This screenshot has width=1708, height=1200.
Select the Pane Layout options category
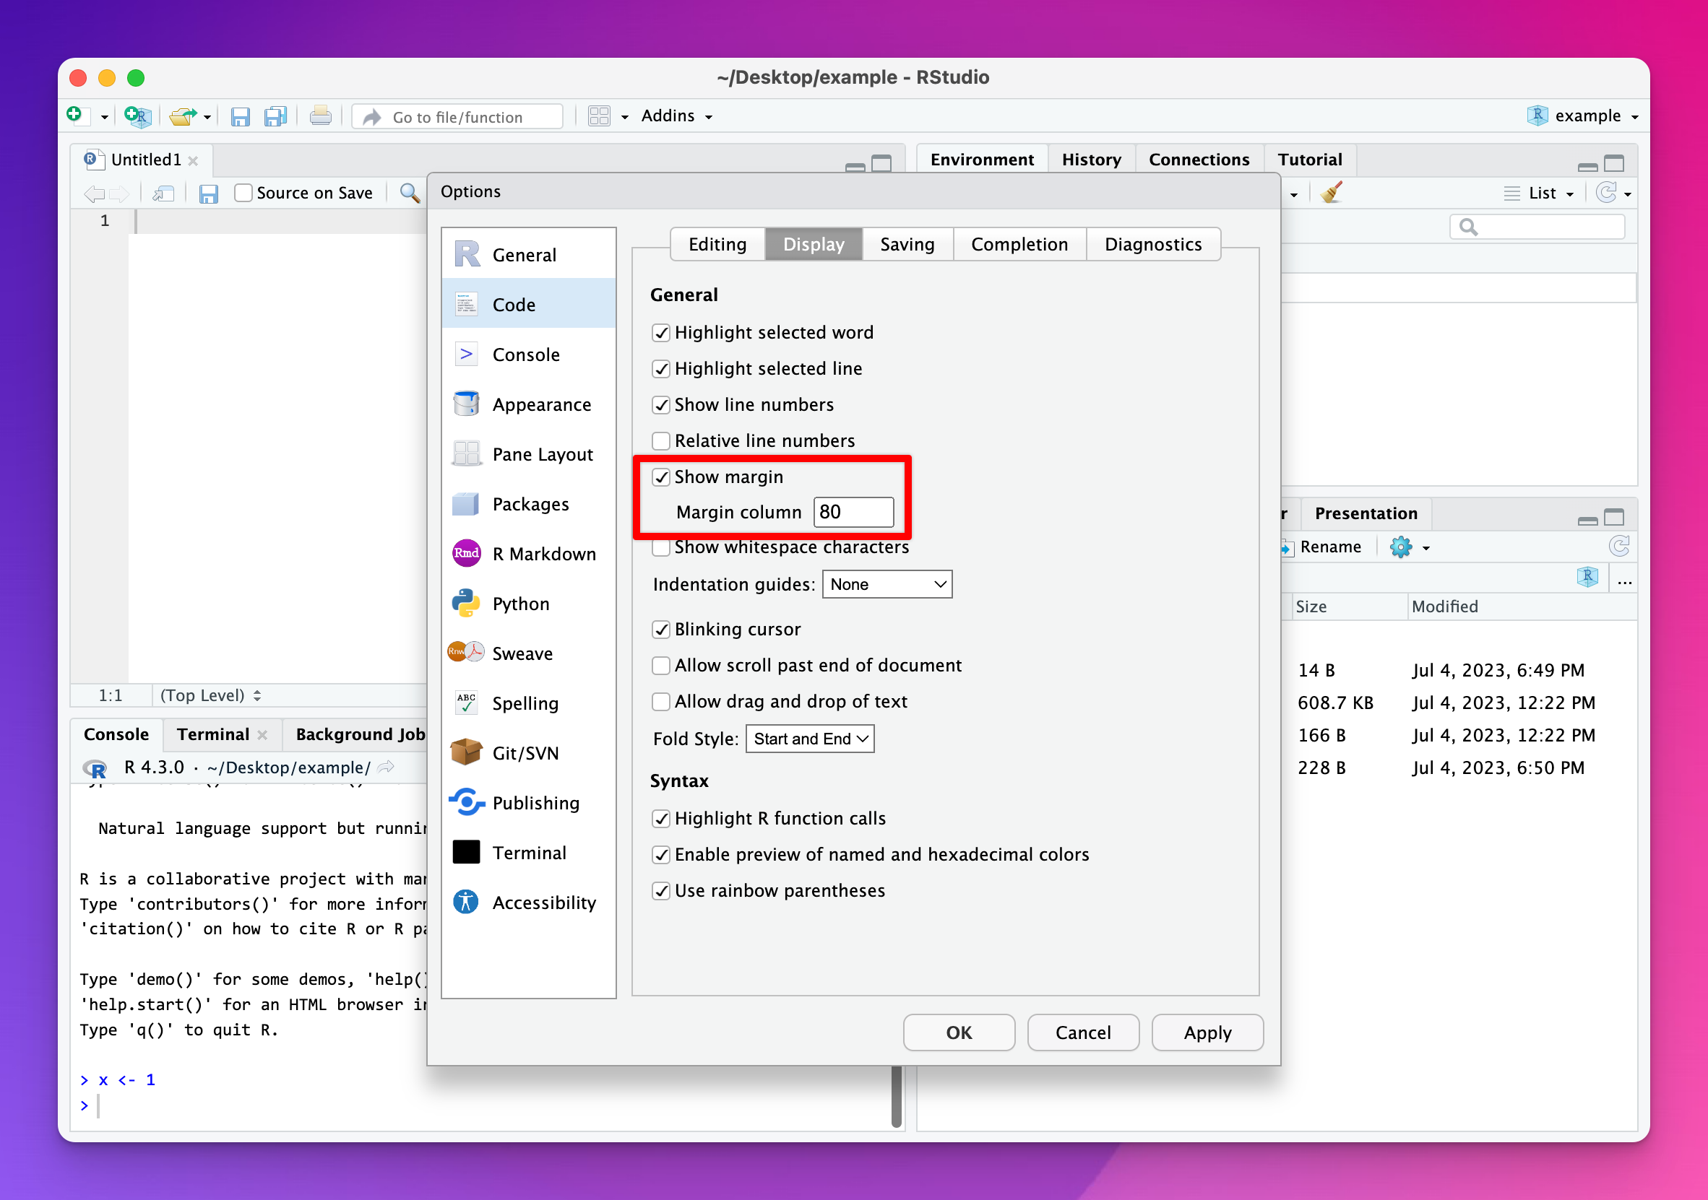pyautogui.click(x=528, y=454)
